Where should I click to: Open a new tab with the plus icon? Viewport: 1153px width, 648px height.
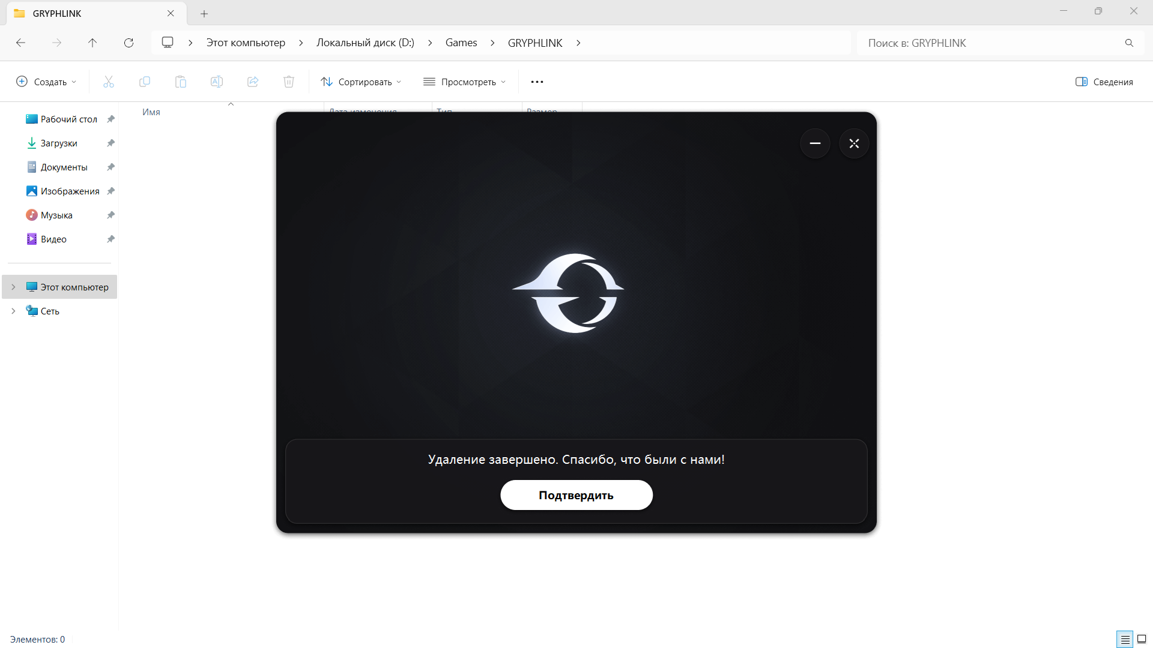(204, 13)
